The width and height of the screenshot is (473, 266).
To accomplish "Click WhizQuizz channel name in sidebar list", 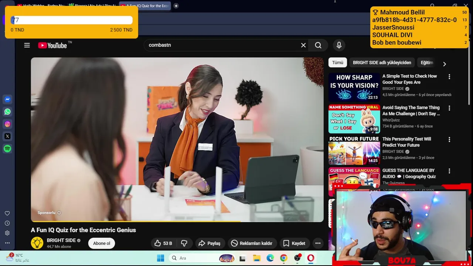I will point(391,120).
